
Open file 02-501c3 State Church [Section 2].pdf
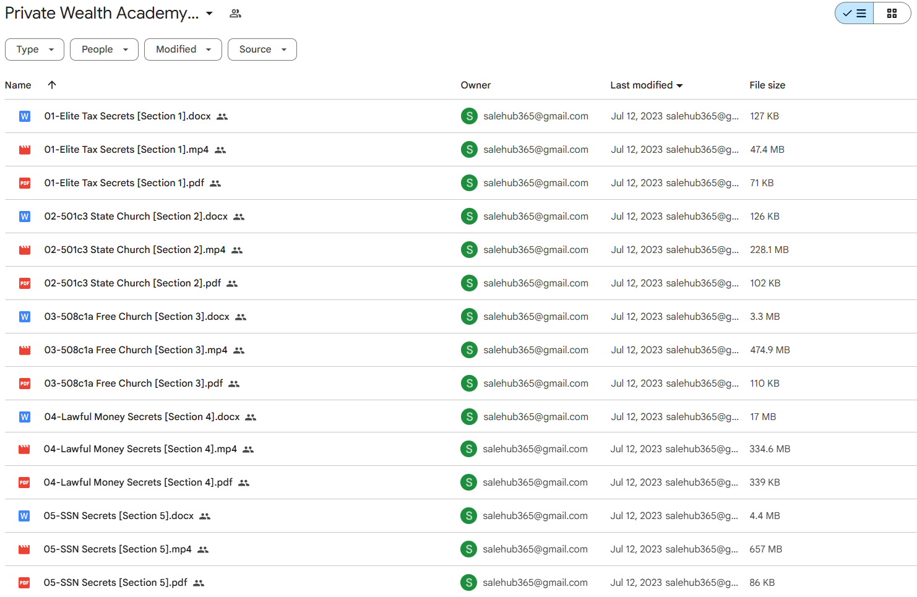132,283
